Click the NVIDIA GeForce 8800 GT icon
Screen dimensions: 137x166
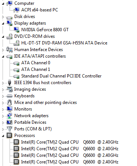pyautogui.click(x=17, y=30)
